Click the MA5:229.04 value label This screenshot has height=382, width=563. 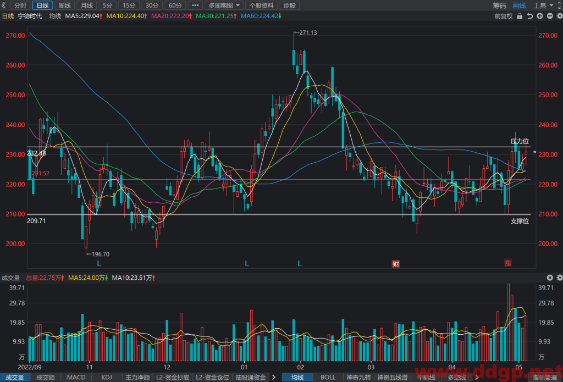[84, 16]
